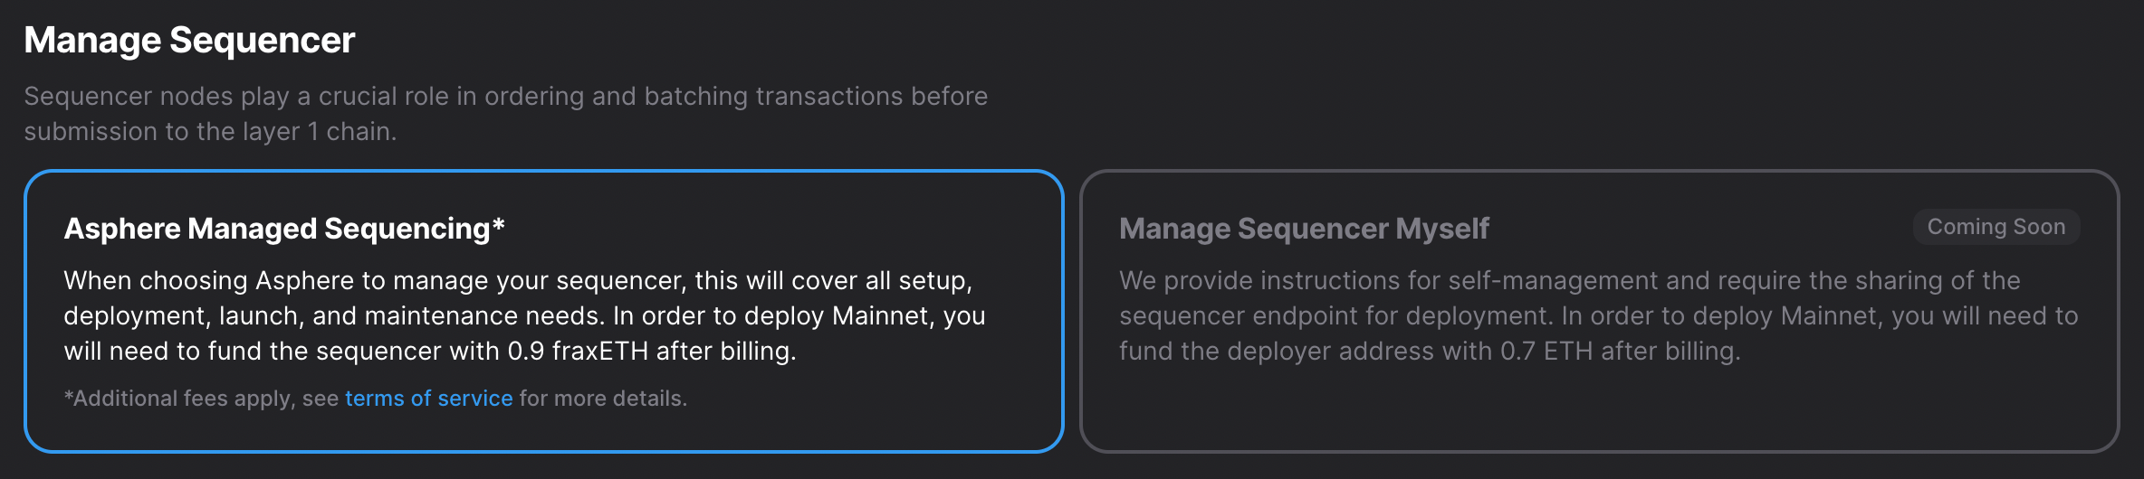Viewport: 2144px width, 479px height.
Task: Click the asterisk after Managed Sequencing
Action: pyautogui.click(x=498, y=225)
